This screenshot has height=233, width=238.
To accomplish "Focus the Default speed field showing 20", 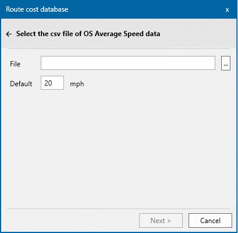I will pyautogui.click(x=52, y=83).
